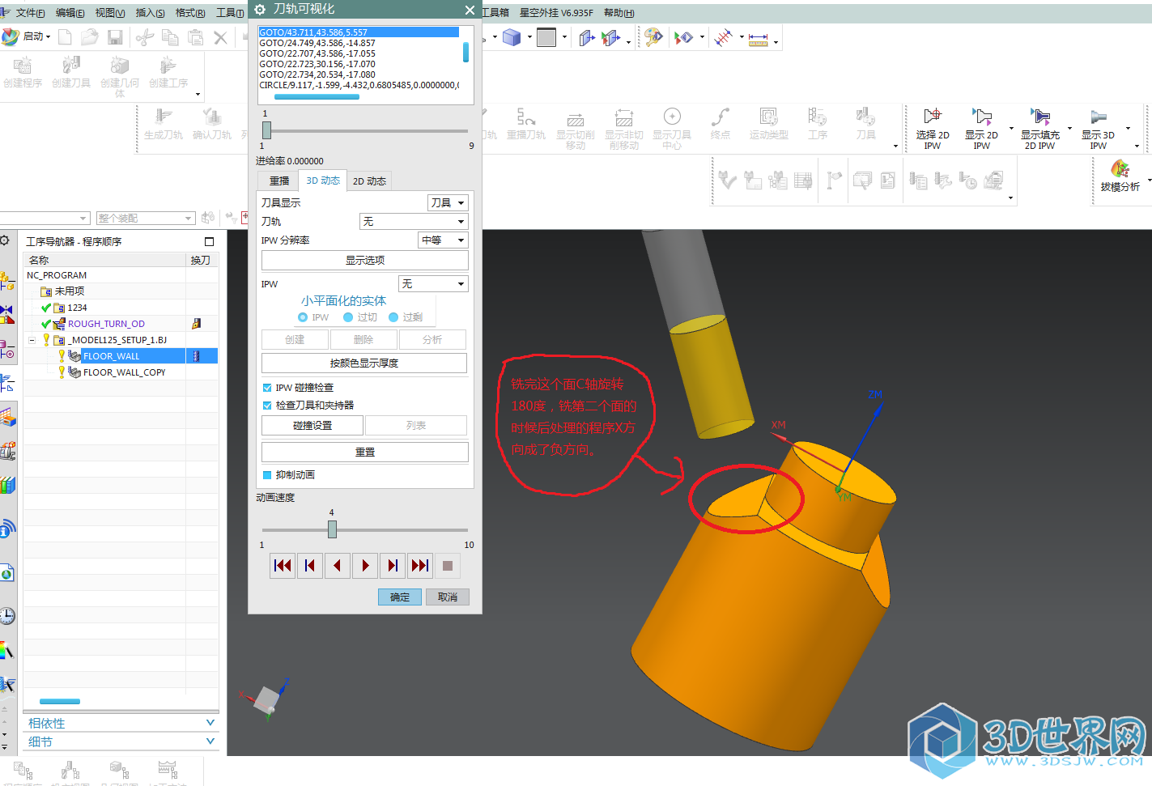Select the ROUGH_TURN_OD operation

(106, 324)
